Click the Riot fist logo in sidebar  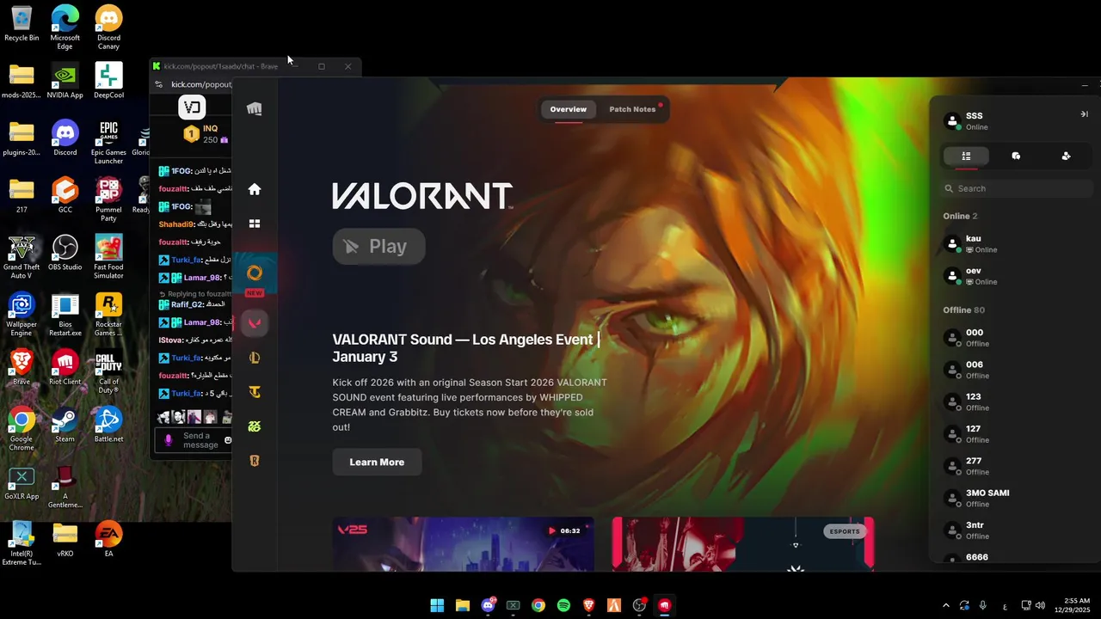[255, 108]
